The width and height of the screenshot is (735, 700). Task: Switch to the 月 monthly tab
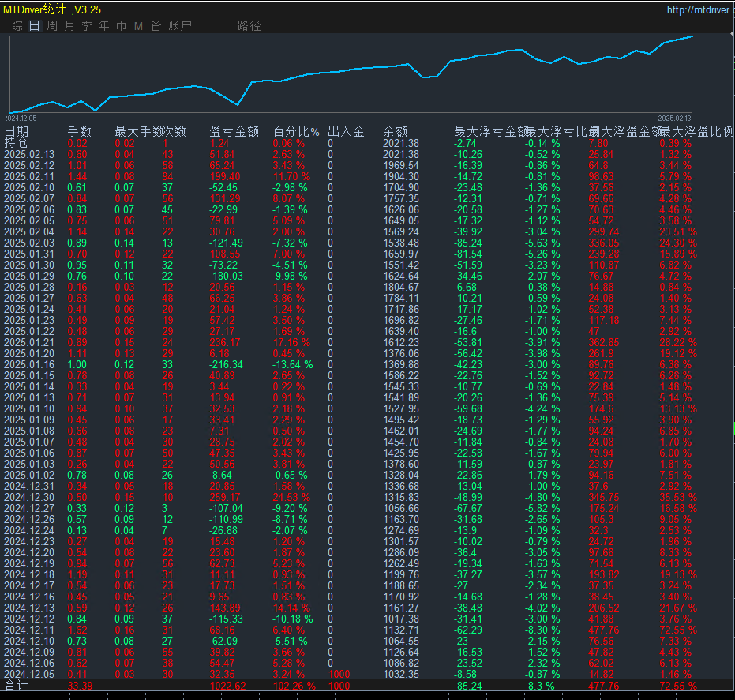click(69, 26)
